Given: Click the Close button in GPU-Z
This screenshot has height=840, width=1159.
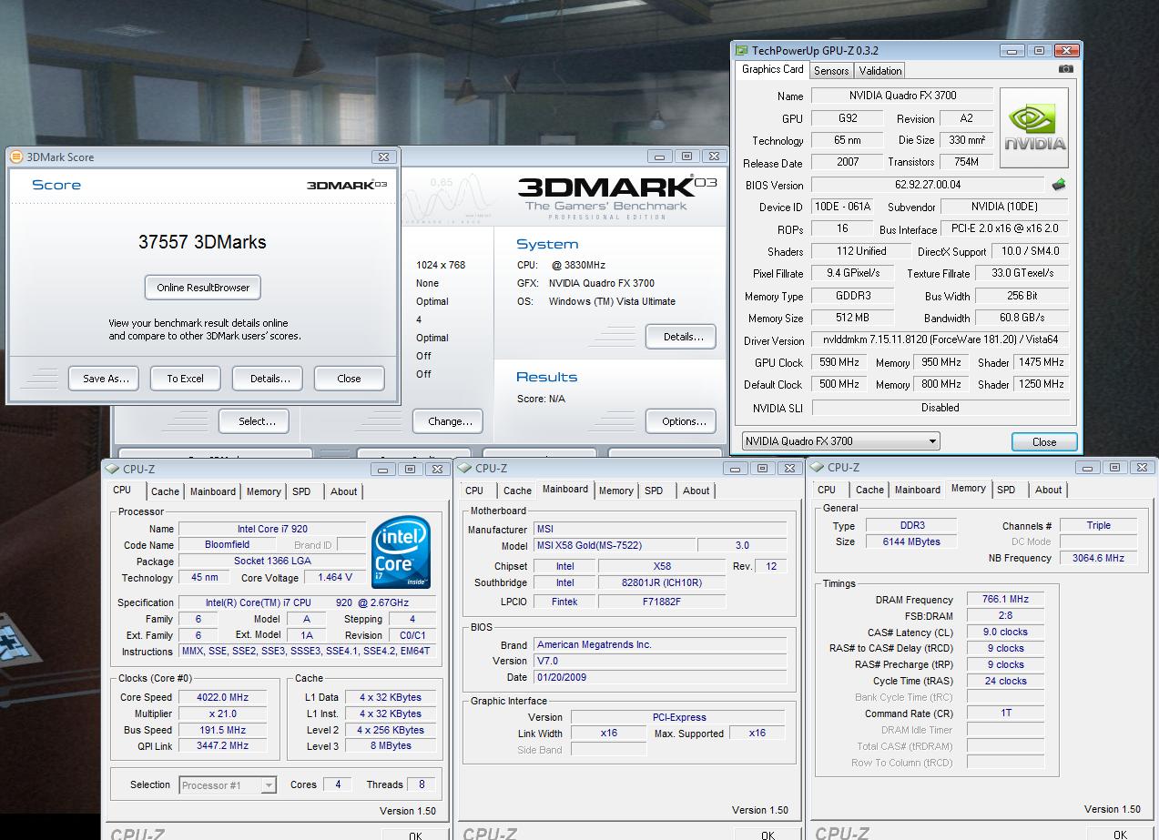Looking at the screenshot, I should (1044, 442).
